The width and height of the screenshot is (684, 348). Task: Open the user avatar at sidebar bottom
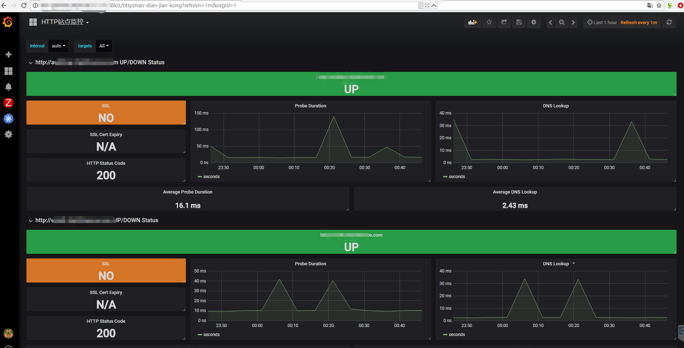coord(8,333)
